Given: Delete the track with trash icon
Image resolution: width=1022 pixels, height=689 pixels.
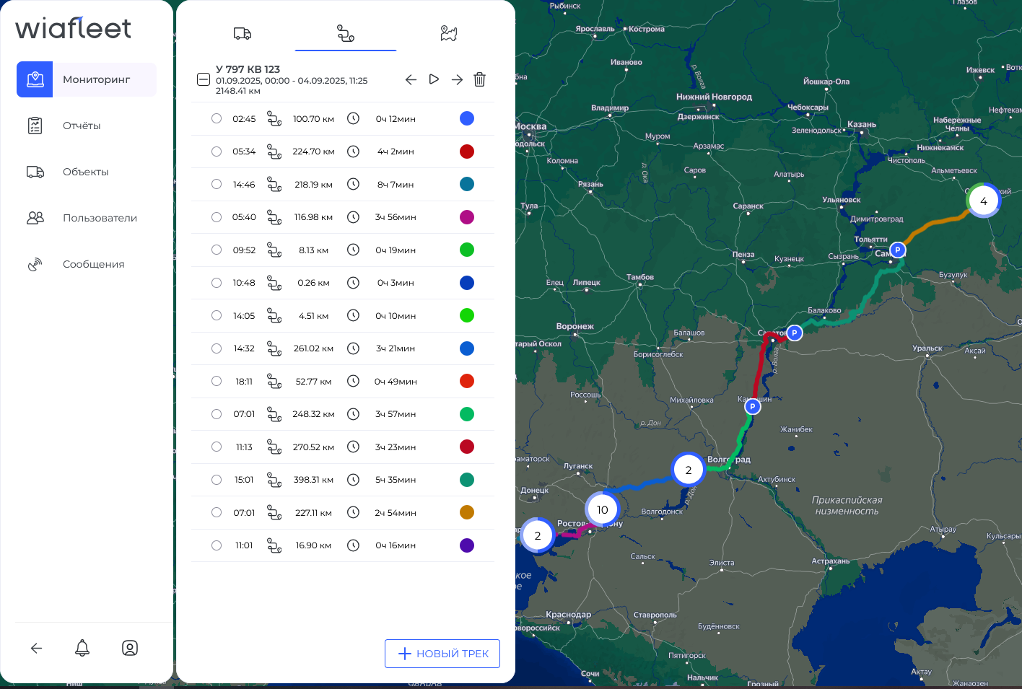Looking at the screenshot, I should (x=479, y=79).
